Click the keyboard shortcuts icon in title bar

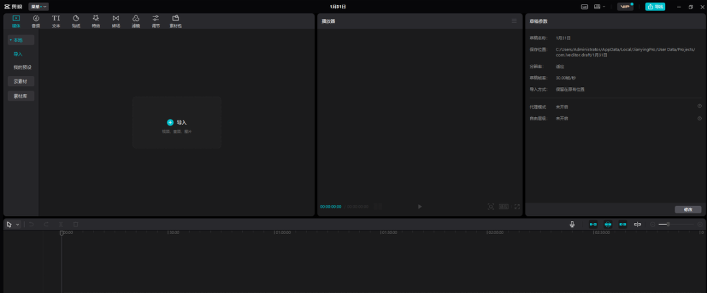[585, 7]
